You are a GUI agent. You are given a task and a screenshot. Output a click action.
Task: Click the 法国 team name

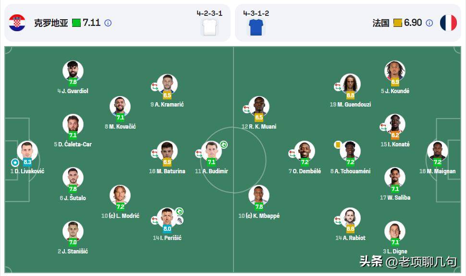[380, 23]
